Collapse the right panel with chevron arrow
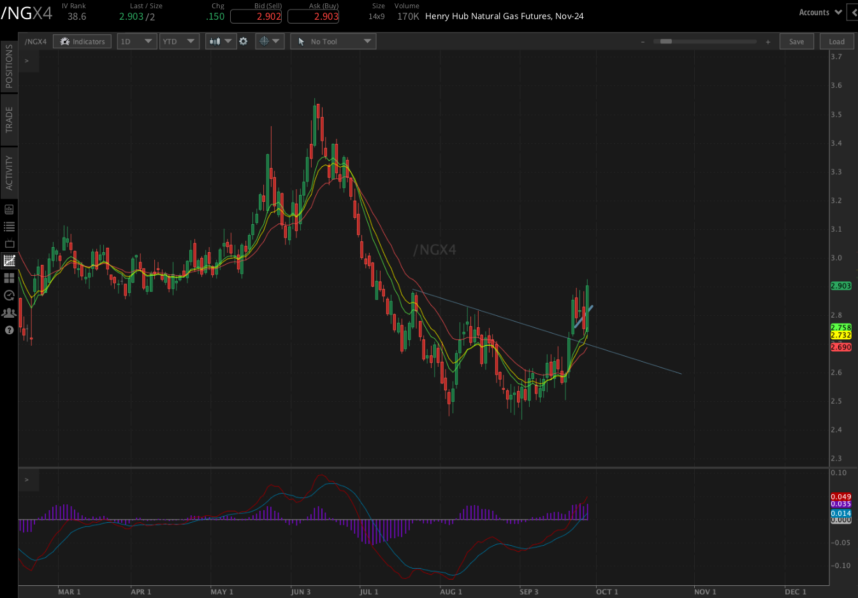The height and width of the screenshot is (598, 858). click(852, 12)
